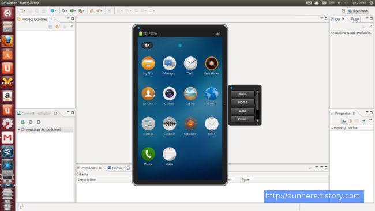This screenshot has width=375, height=211.
Task: Open the Debug toolbar dropdown arrow
Action: (x=67, y=11)
